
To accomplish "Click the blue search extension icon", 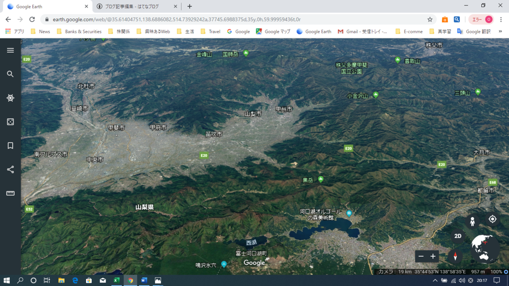I will click(x=457, y=19).
